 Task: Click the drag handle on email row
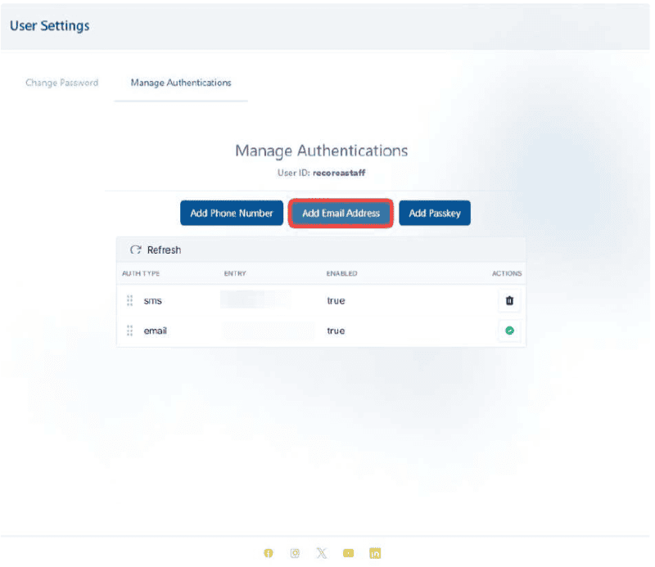(x=129, y=331)
